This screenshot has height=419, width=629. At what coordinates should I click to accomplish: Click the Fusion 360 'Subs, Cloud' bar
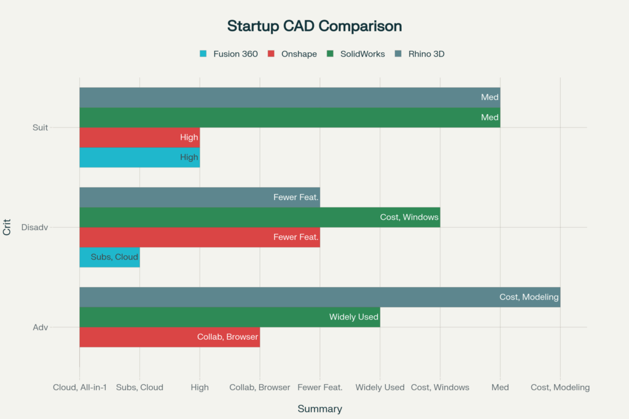point(109,257)
